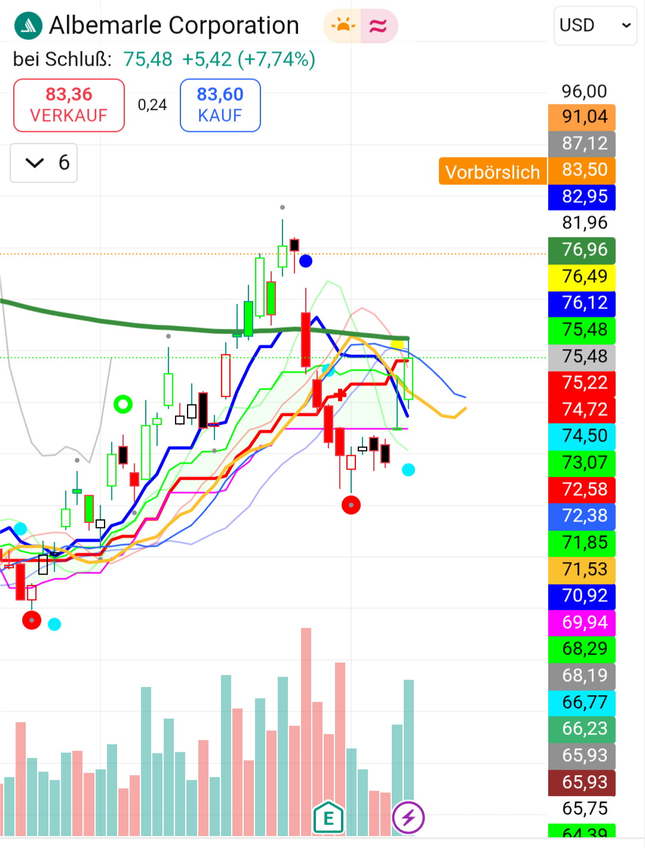
Task: Click the cyan 74,50 price label
Action: tap(582, 436)
